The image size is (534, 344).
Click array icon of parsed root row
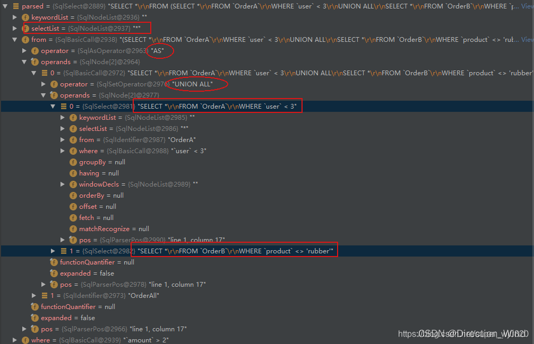[16, 6]
